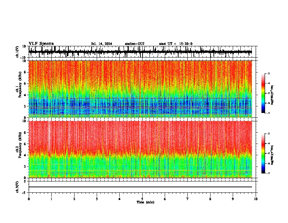288x223 pixels.
Task: Click the "VLF Spectra" plot title
Action: point(41,44)
